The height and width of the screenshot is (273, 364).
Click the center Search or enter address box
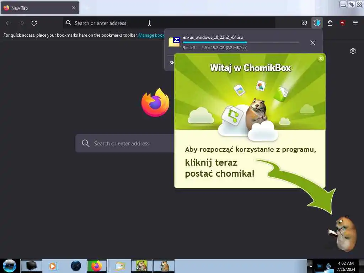coord(125,143)
